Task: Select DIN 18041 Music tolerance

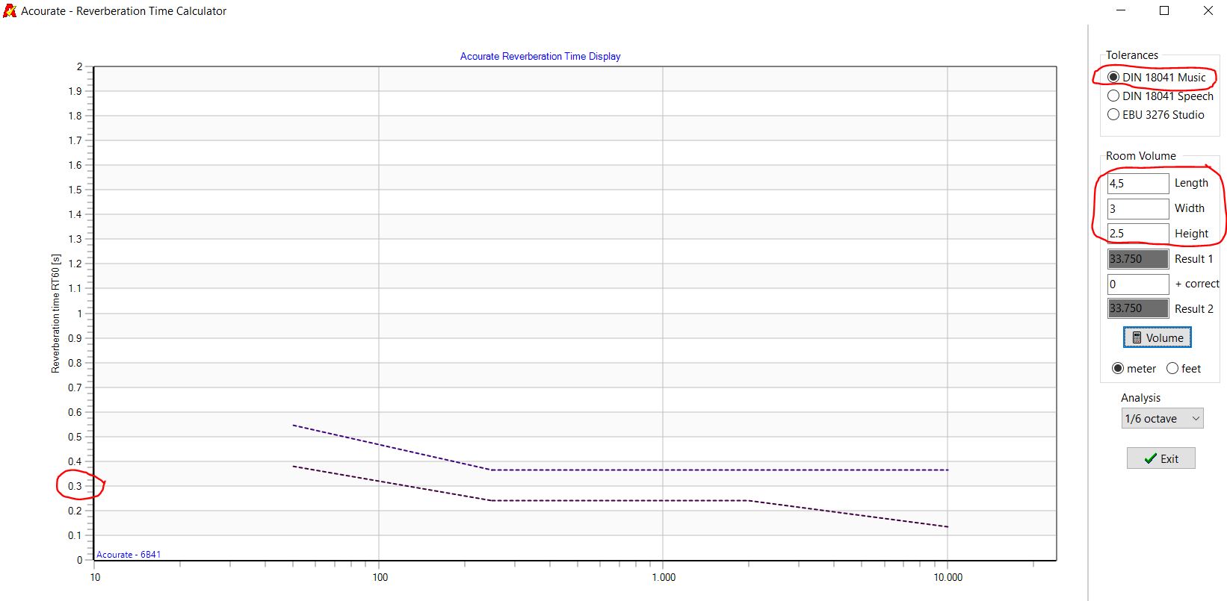Action: point(1157,77)
